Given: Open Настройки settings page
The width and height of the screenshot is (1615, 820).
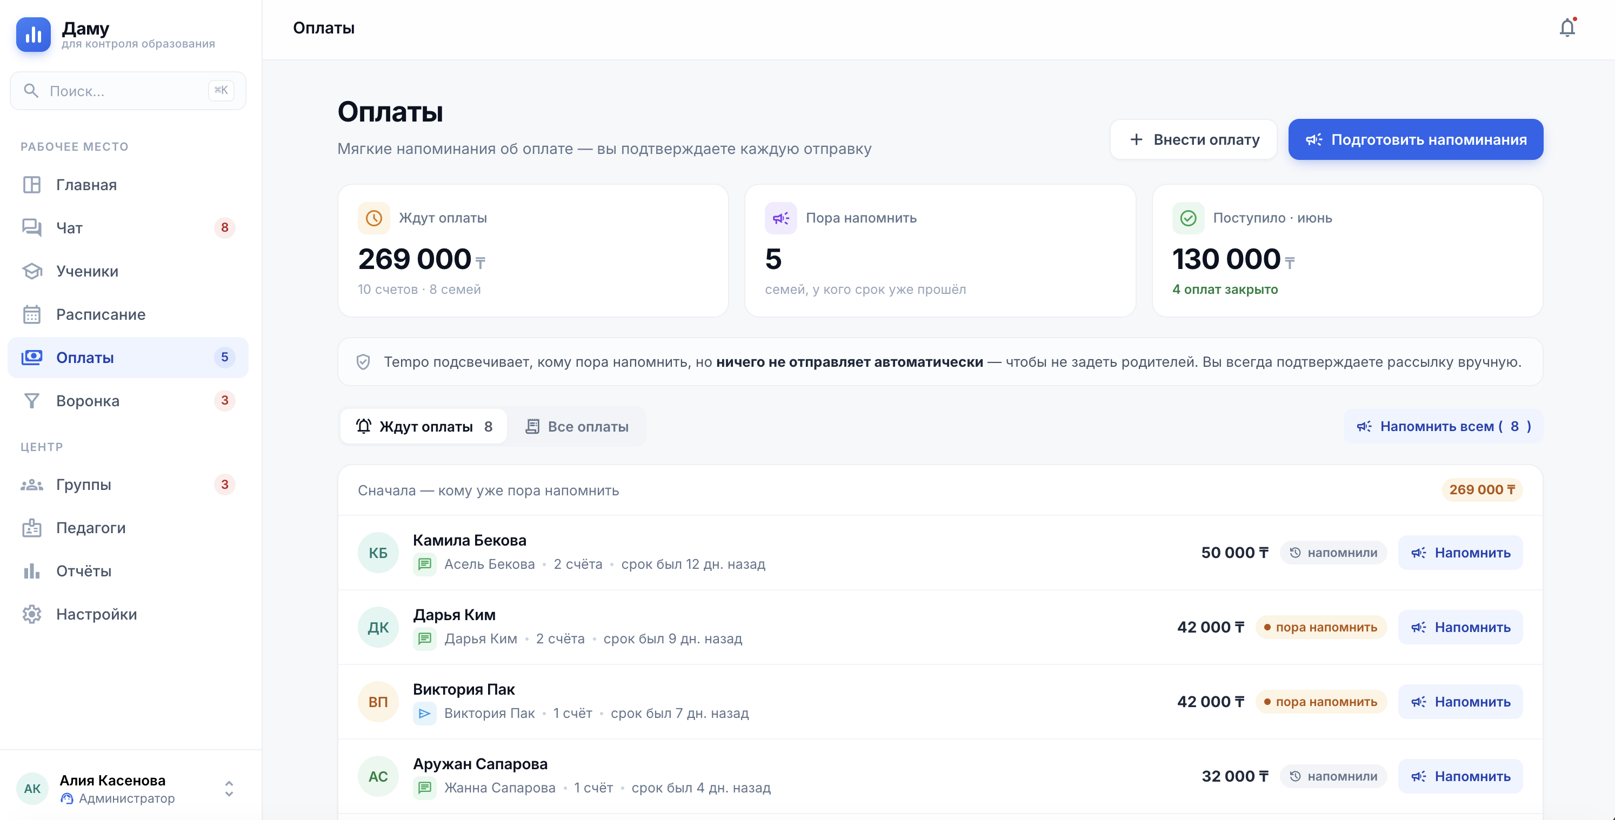Looking at the screenshot, I should pos(128,615).
